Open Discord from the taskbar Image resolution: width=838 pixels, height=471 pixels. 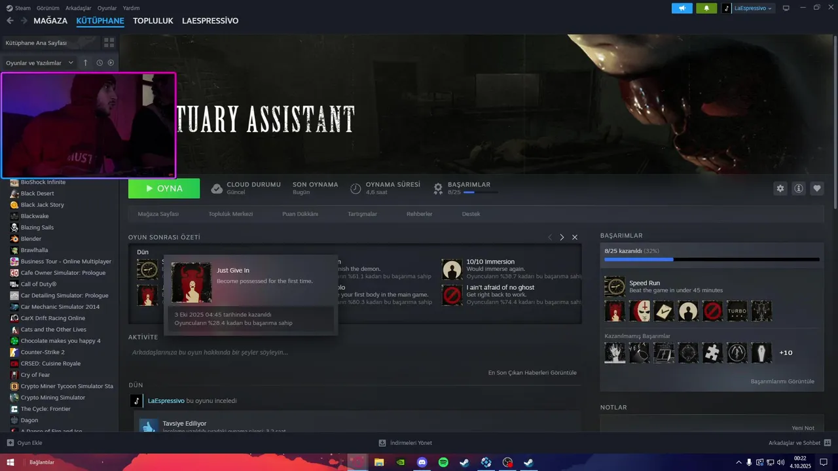(422, 462)
